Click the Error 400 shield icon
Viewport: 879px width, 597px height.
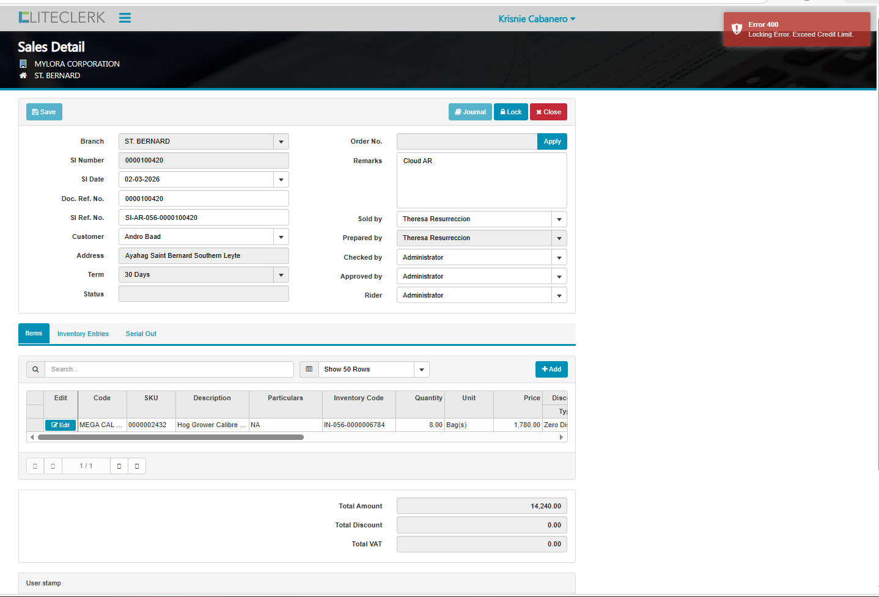click(737, 29)
